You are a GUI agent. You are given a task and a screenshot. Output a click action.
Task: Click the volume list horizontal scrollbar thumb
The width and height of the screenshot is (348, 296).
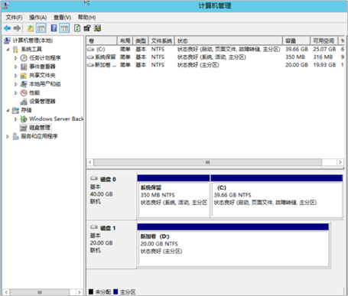click(x=207, y=162)
